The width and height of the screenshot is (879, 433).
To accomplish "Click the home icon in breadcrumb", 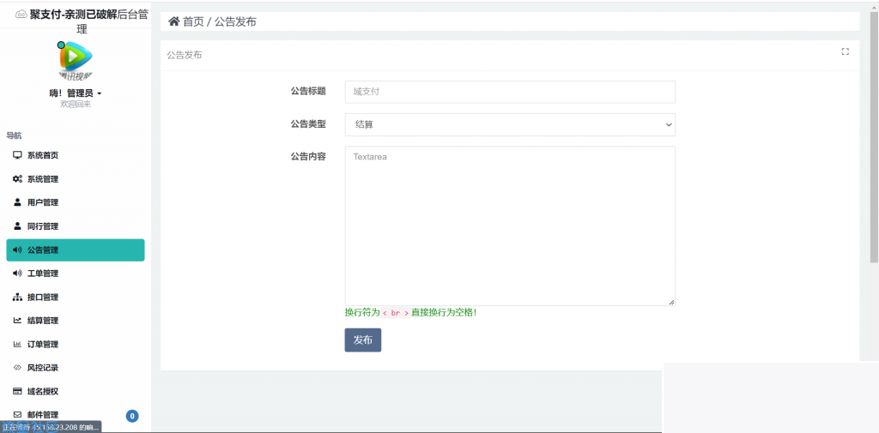I will [x=173, y=21].
